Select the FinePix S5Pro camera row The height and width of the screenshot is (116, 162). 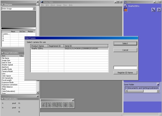coord(69,48)
